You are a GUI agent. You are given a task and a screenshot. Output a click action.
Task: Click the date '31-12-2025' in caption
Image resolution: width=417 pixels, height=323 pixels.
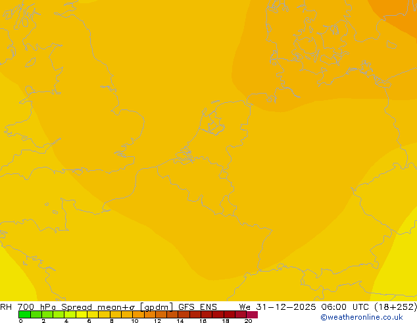click(286, 307)
